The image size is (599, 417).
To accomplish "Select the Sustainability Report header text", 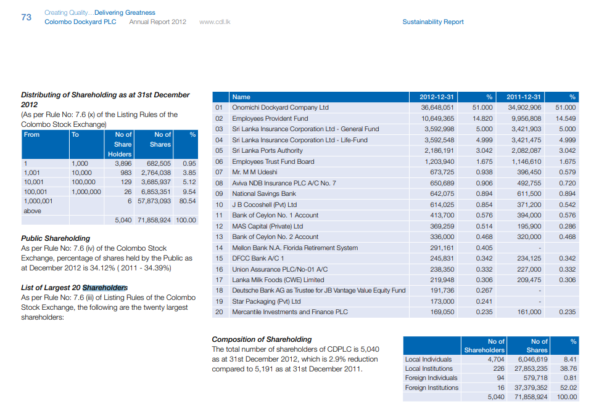I will point(433,22).
